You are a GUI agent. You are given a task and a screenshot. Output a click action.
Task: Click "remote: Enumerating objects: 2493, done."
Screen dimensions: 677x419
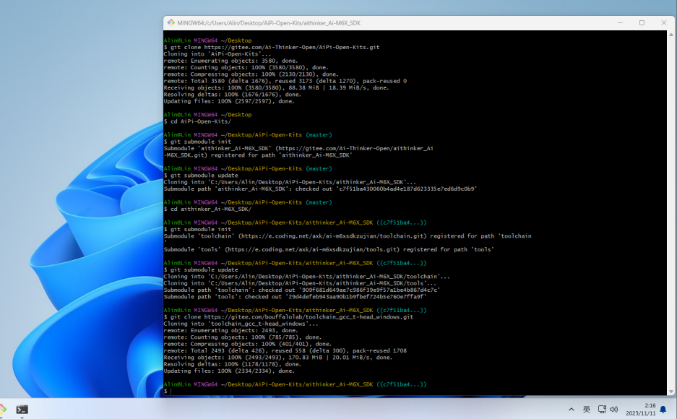coord(231,331)
